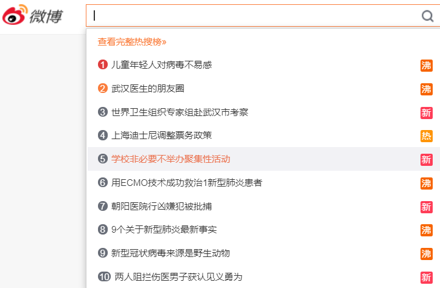Image resolution: width=440 pixels, height=288 pixels.
Task: Click the 新 tag beside rank 3
Action: tap(426, 113)
